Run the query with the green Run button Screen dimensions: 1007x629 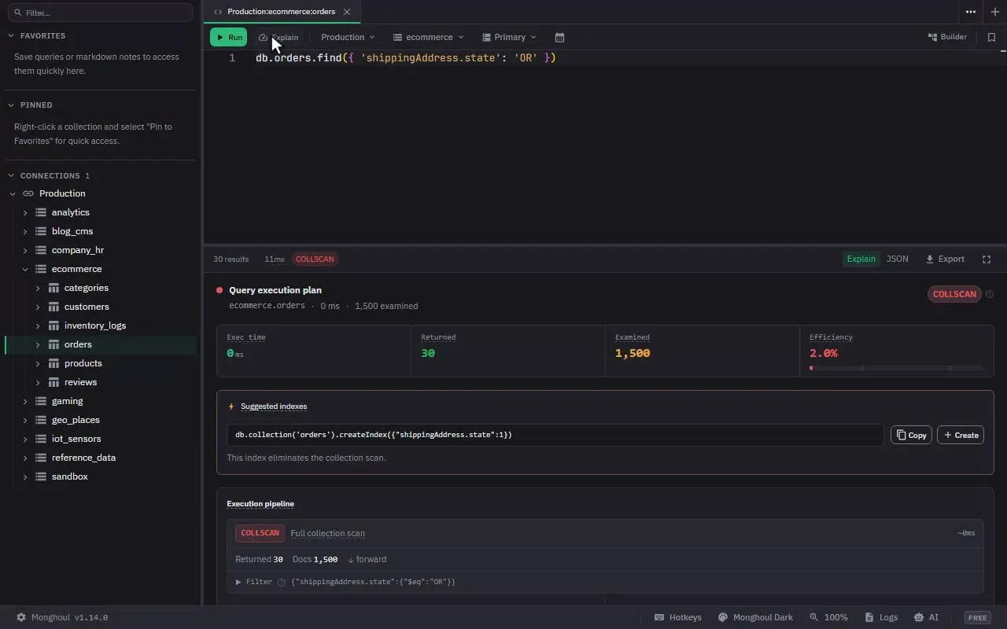coord(228,37)
